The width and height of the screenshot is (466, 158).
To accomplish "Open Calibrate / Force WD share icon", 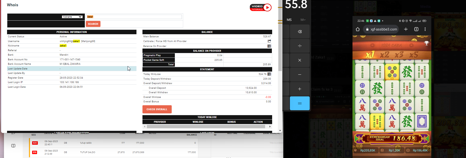I will pyautogui.click(x=269, y=41).
